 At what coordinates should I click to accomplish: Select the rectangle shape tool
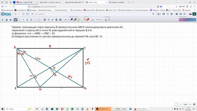39,20
